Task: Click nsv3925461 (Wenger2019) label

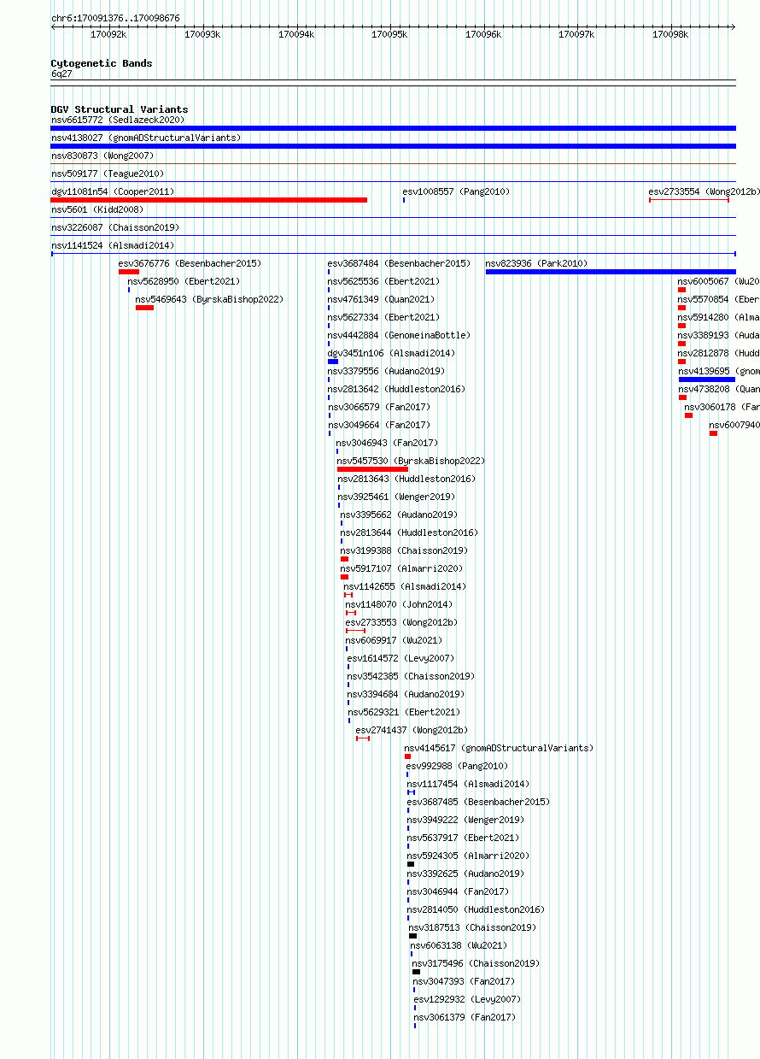Action: tap(396, 497)
